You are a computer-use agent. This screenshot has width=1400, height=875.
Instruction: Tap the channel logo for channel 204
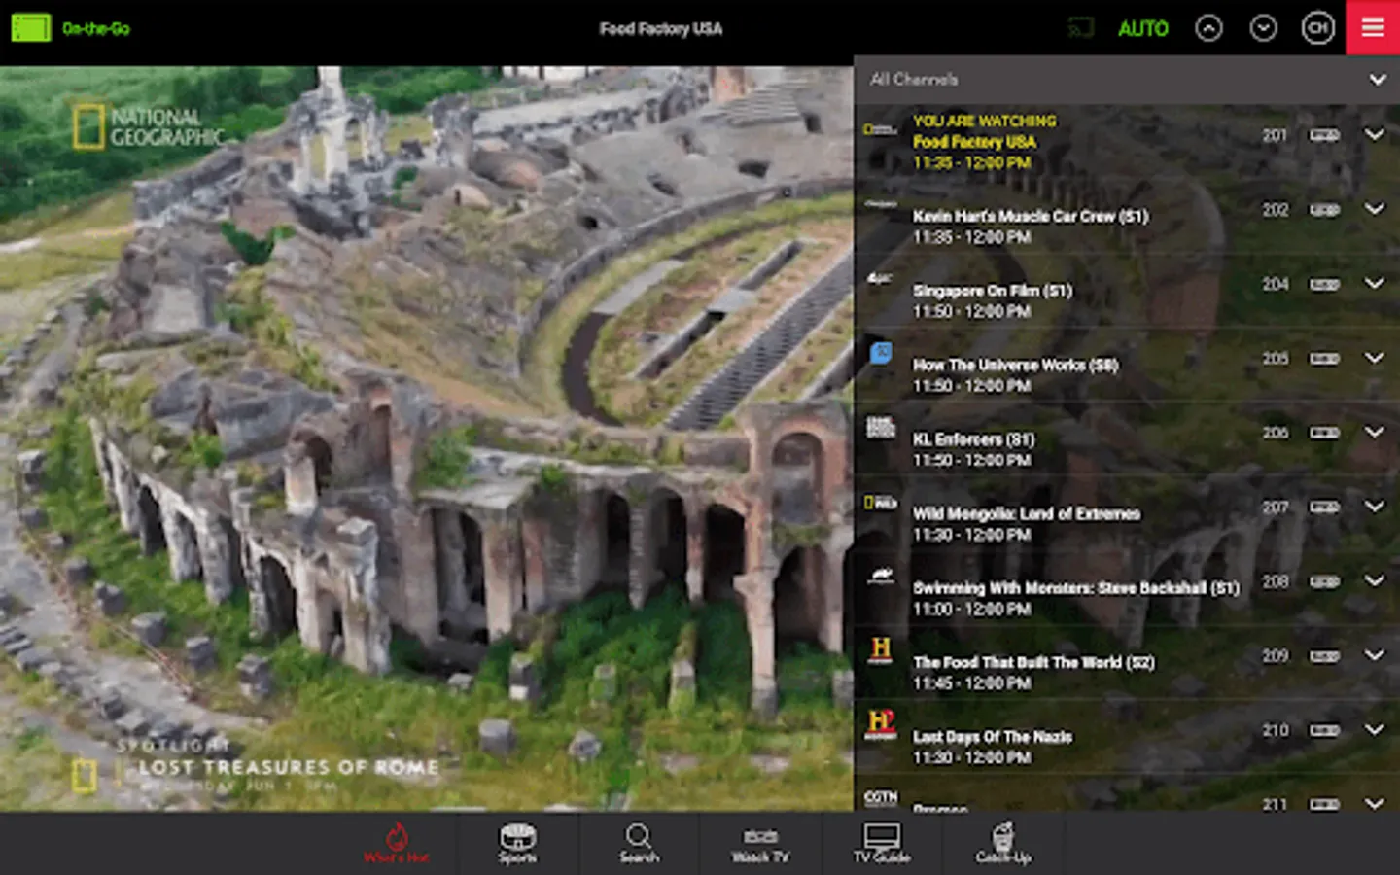click(881, 279)
